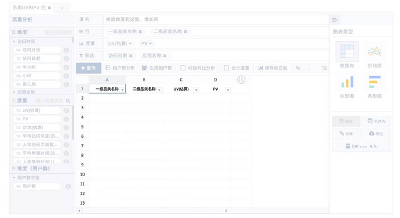Collapse the 用户群字段 group
Image resolution: width=400 pixels, height=218 pixels.
click(x=14, y=177)
